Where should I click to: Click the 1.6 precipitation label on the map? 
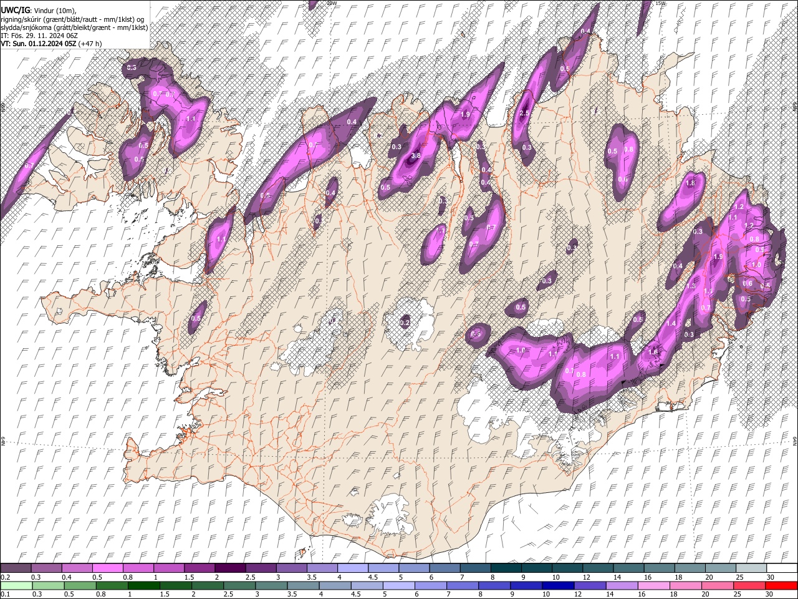pos(653,352)
